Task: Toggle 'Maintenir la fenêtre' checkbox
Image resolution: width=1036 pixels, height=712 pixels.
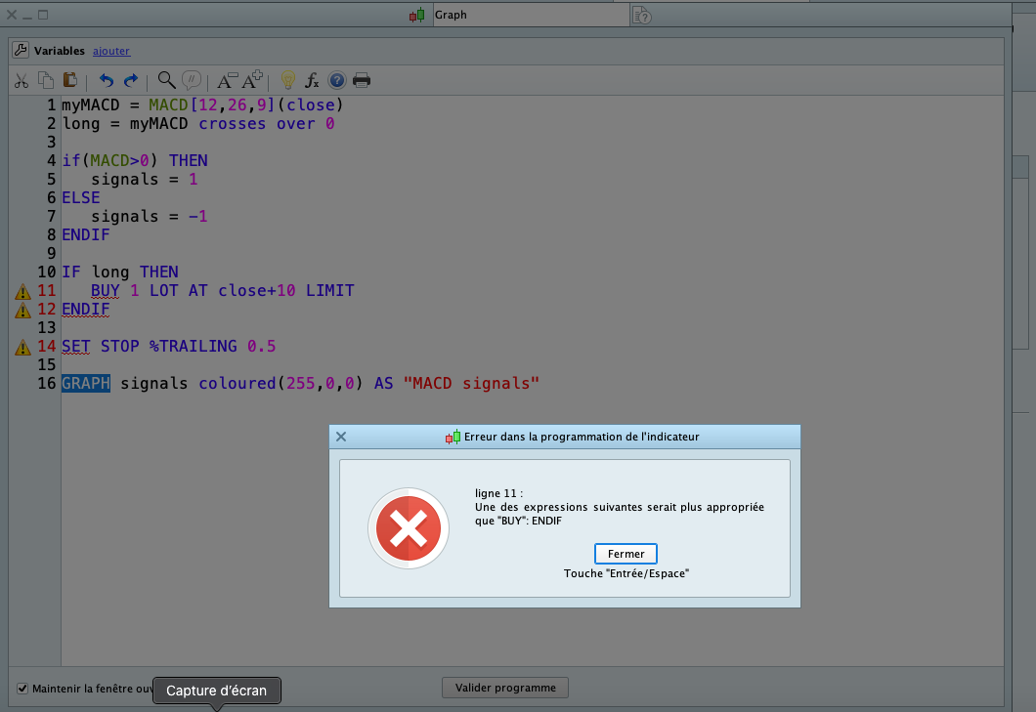Action: (22, 688)
